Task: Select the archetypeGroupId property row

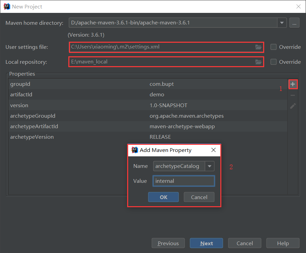Action: (x=148, y=116)
